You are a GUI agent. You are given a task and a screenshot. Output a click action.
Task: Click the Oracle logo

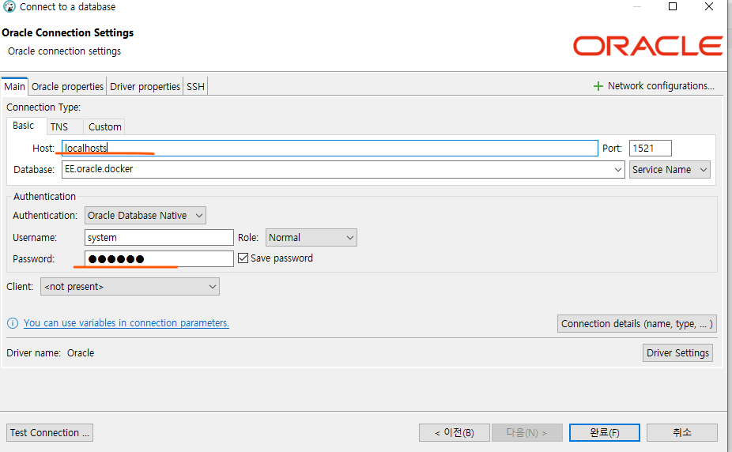coord(648,46)
